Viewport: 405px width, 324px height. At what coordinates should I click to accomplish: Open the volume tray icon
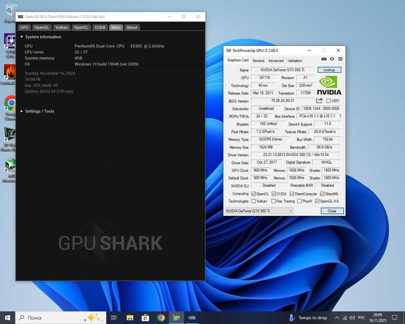[x=352, y=318]
